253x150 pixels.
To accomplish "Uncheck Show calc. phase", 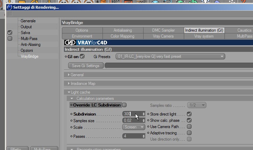I will point(189,120).
